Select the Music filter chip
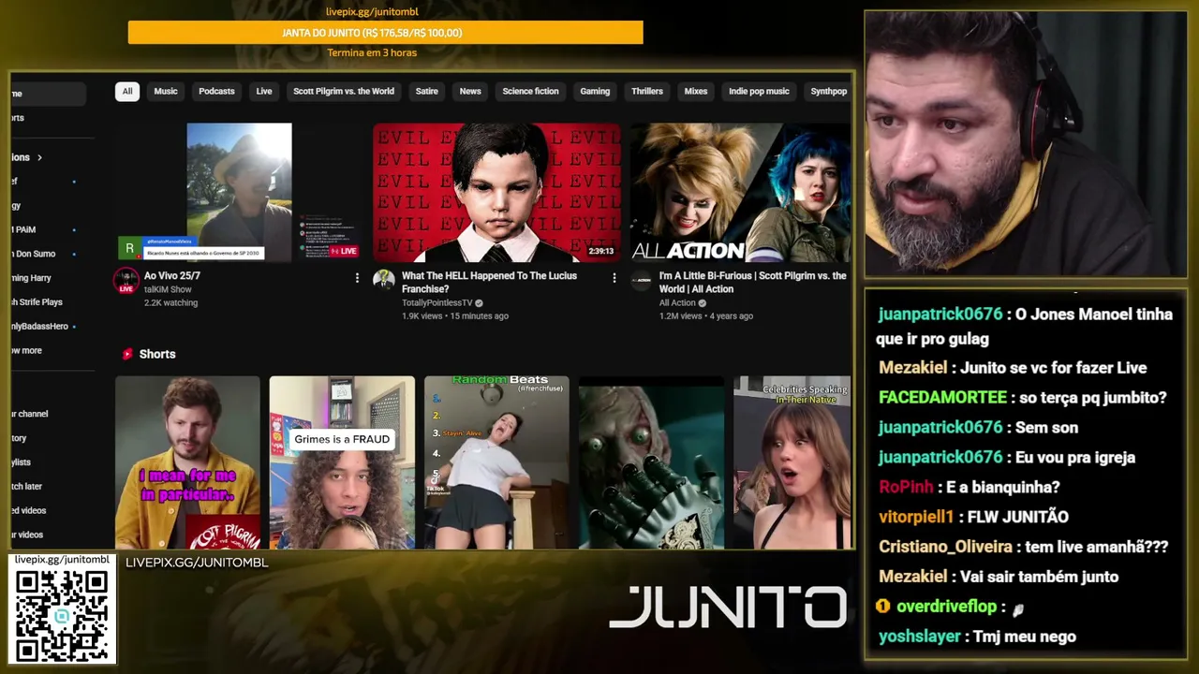 pos(166,91)
